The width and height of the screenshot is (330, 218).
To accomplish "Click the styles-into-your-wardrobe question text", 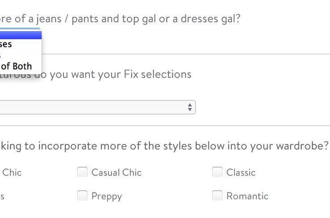I will coord(165,146).
